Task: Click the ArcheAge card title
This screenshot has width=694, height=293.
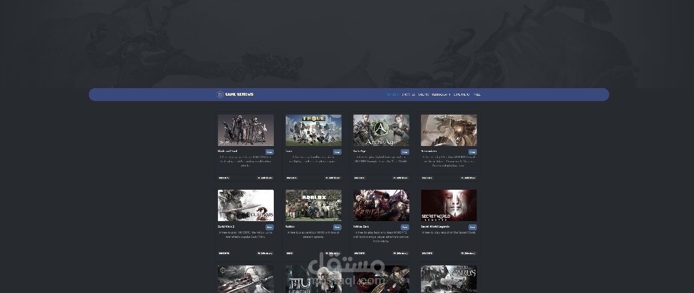Action: [x=360, y=151]
